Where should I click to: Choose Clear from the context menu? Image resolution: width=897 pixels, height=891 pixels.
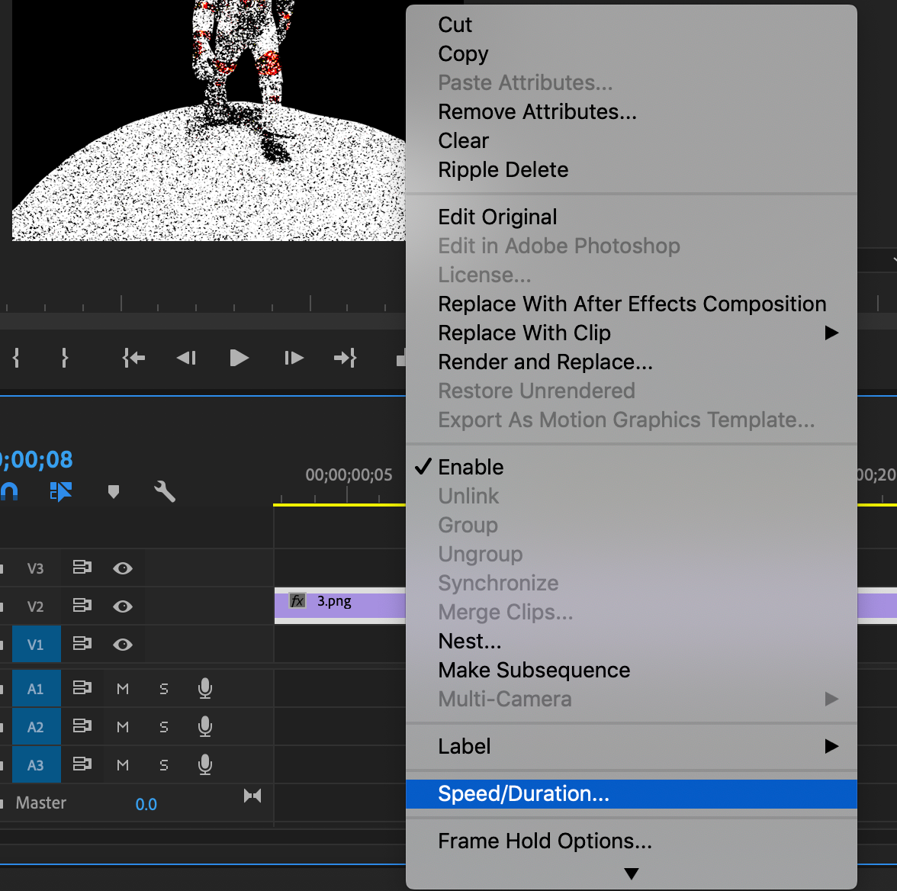tap(631, 141)
